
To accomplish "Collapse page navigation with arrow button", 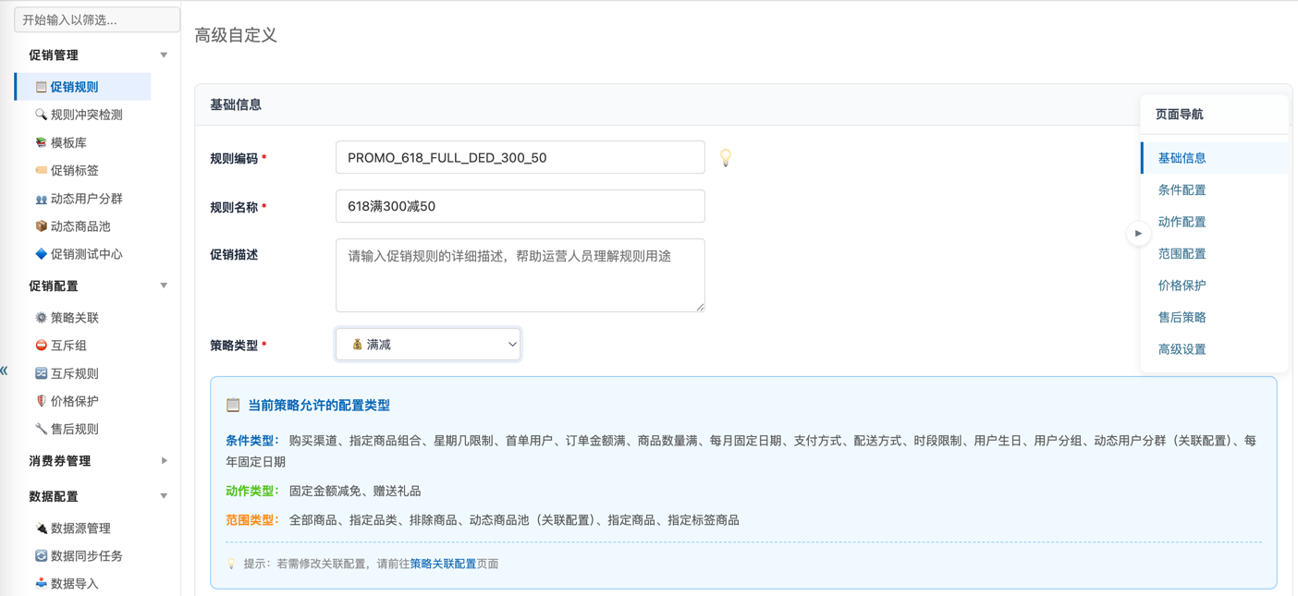I will (1138, 234).
